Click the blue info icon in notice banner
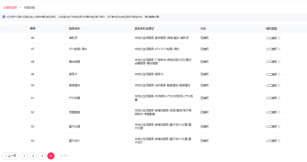This screenshot has width=307, height=162. (x=4, y=17)
